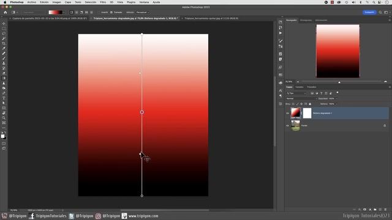Click the Actions play icon in panel strip
Image resolution: width=392 pixels, height=220 pixels.
pos(281,33)
